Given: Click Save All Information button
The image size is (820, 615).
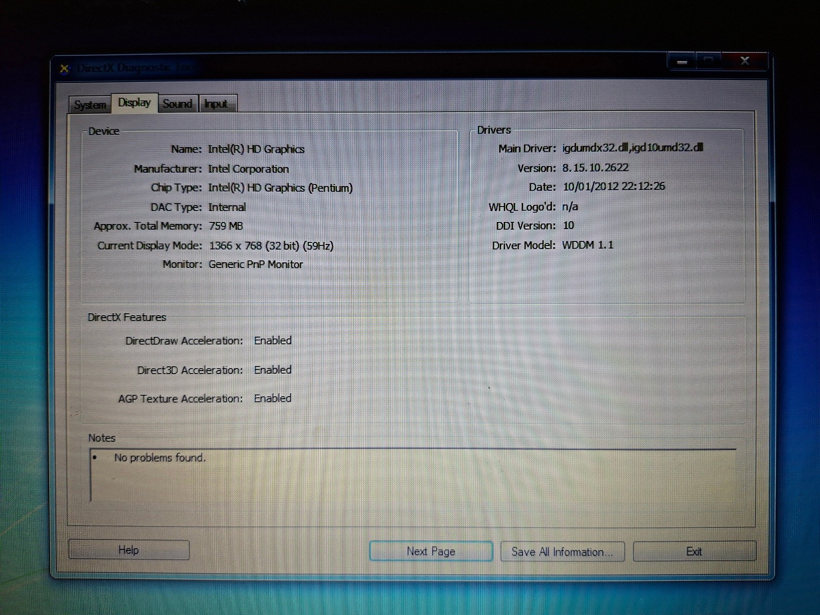Looking at the screenshot, I should click(x=562, y=552).
